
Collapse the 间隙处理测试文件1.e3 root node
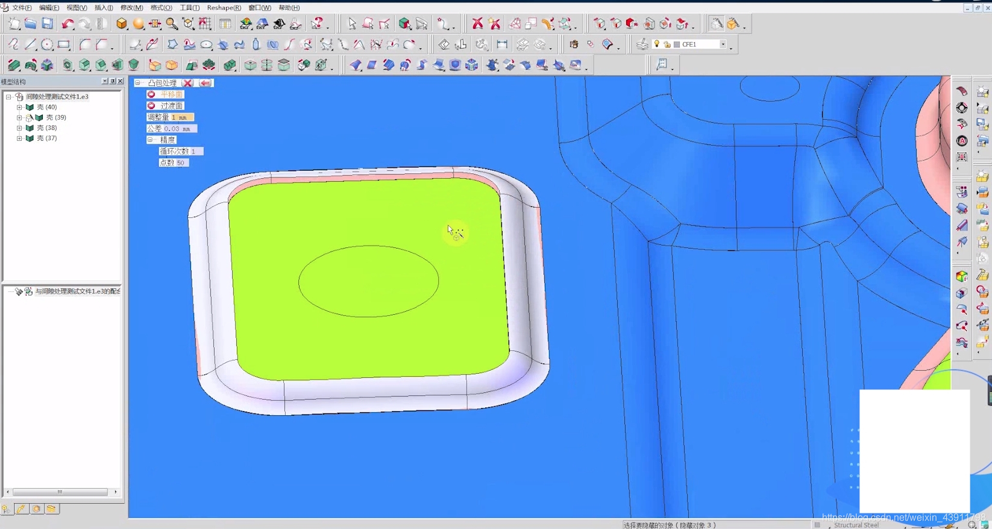pyautogui.click(x=8, y=96)
